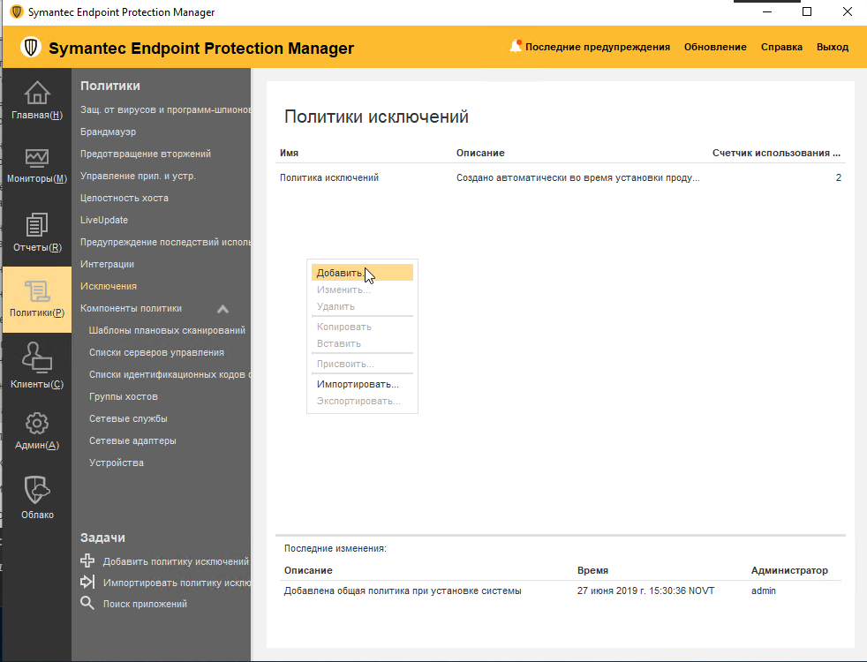Open the Главная home page
This screenshot has height=662, width=867.
[35, 100]
